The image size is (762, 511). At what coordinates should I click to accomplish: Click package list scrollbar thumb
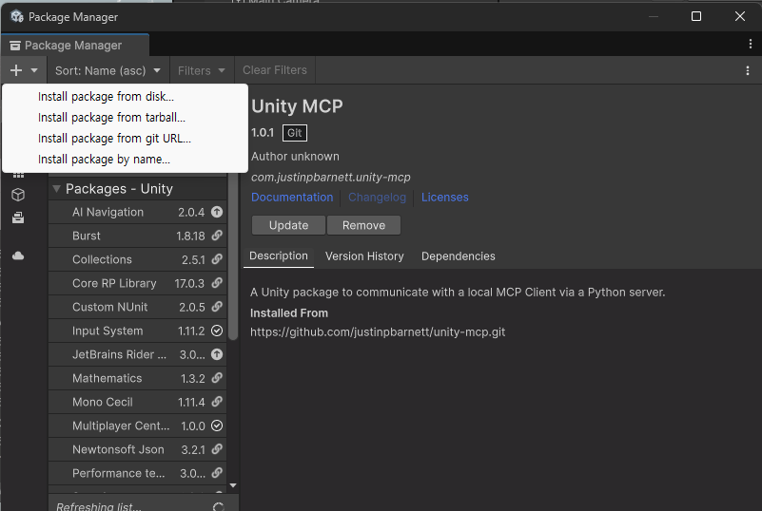[233, 257]
